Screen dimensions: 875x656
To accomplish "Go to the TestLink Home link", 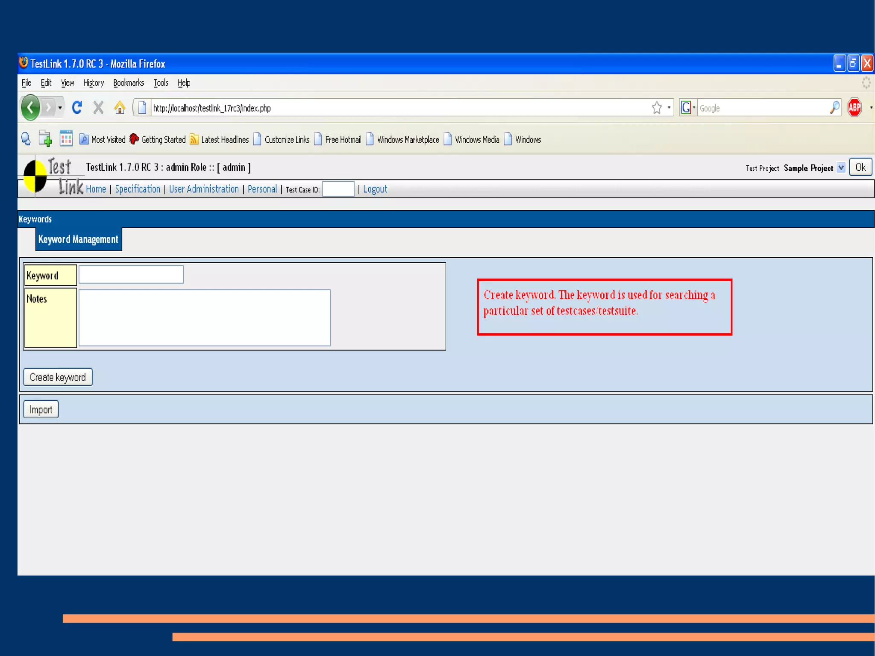I will coord(96,189).
